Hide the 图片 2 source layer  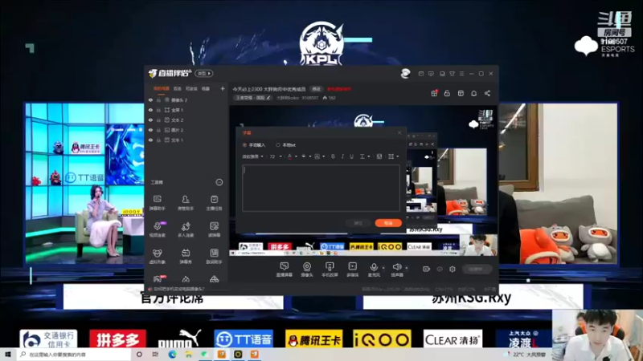point(150,130)
